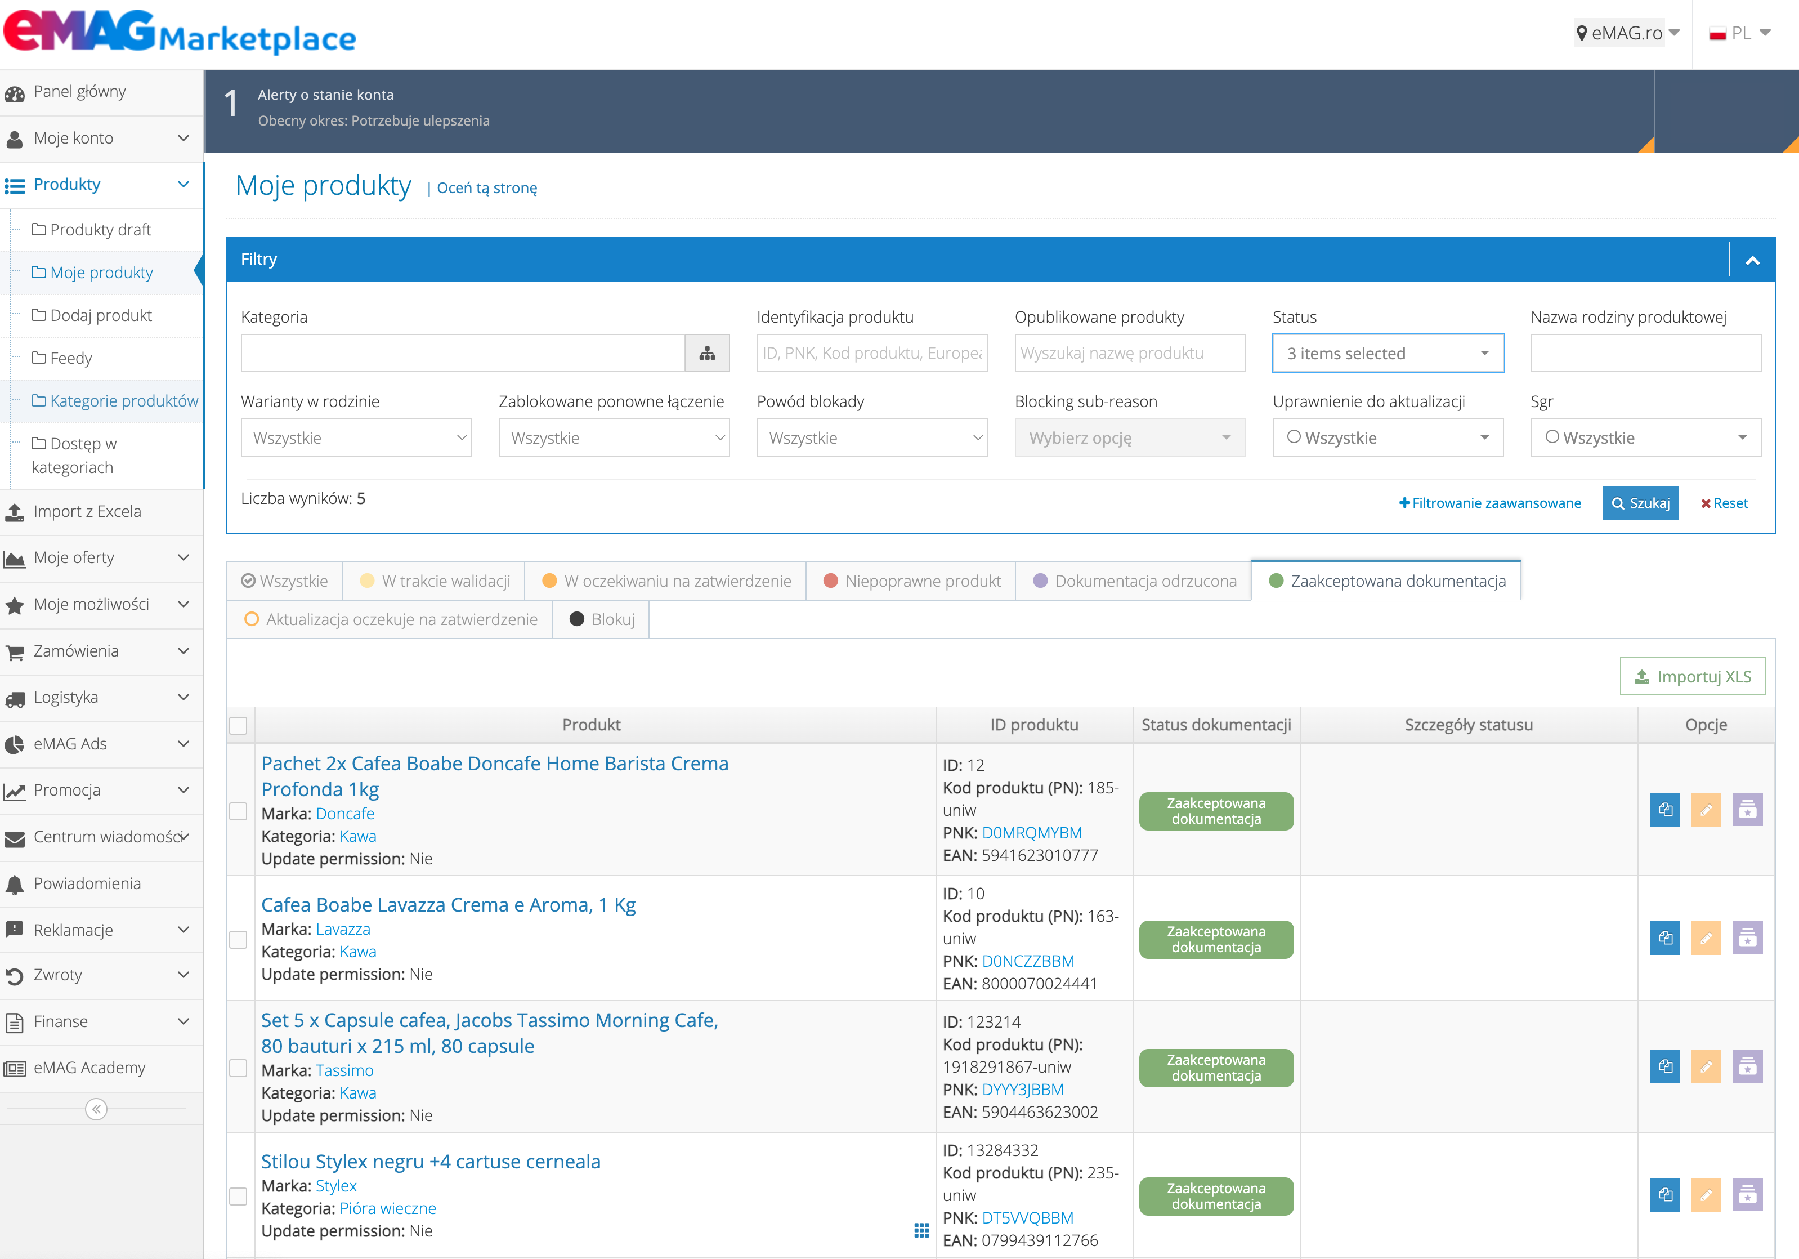The image size is (1799, 1259).
Task: Open the Status dropdown showing 3 items selected
Action: coord(1388,354)
